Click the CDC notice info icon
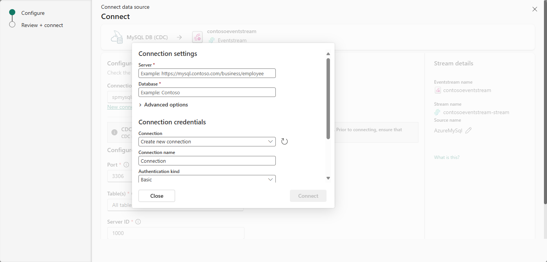This screenshot has width=547, height=262. (x=114, y=132)
